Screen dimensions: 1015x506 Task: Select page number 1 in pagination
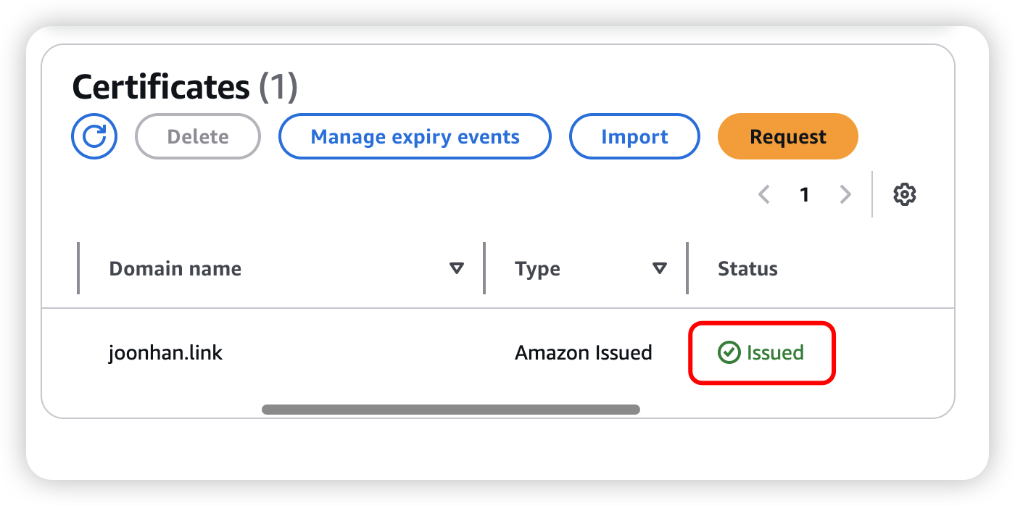tap(804, 194)
